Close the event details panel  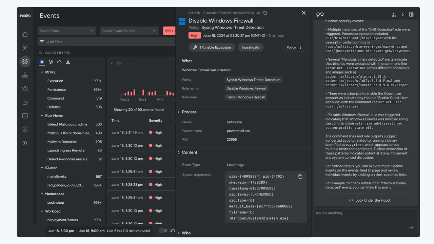click(x=303, y=13)
